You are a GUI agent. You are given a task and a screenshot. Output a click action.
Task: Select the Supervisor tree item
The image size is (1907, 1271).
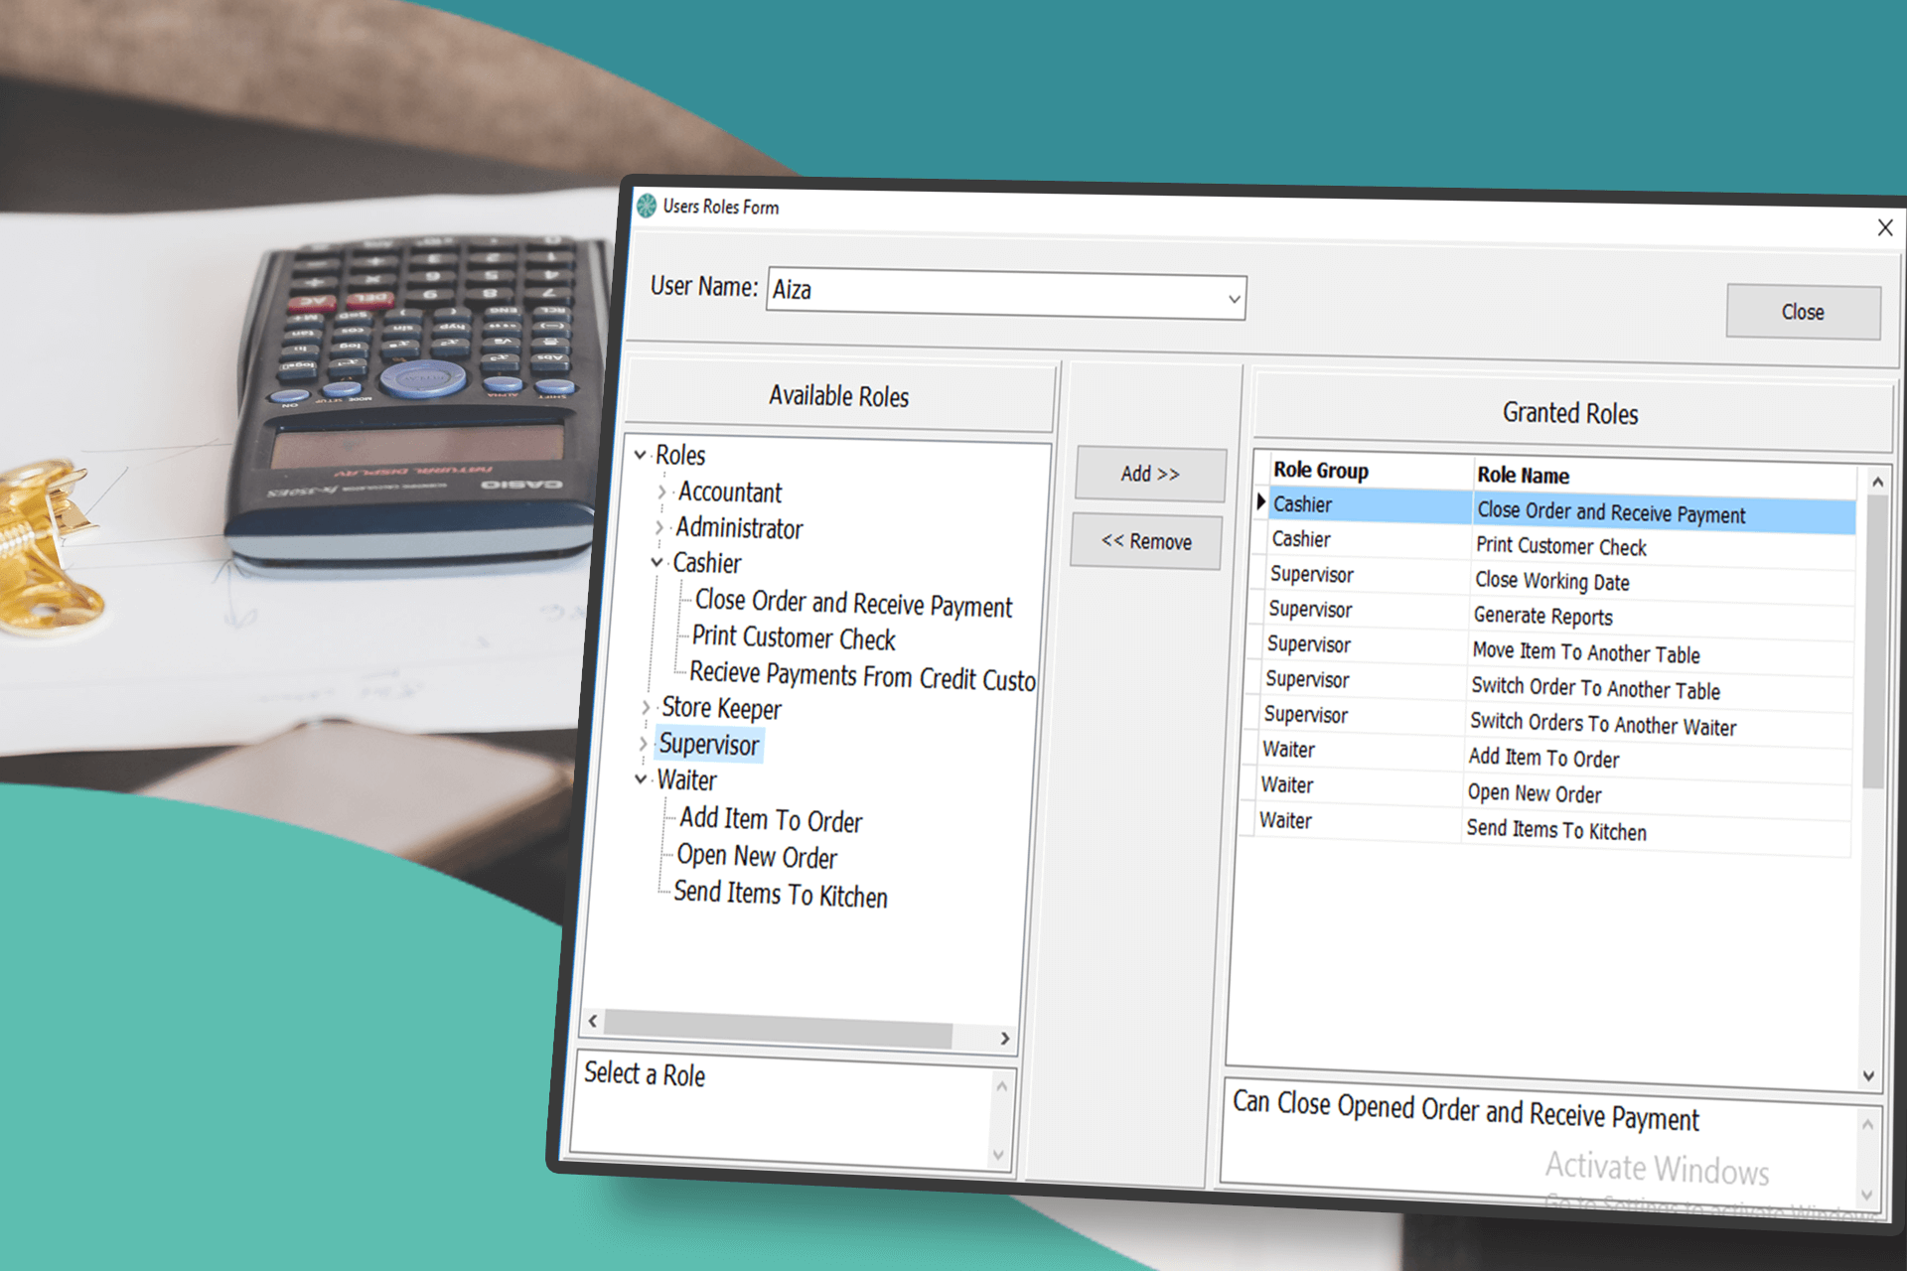(x=709, y=745)
